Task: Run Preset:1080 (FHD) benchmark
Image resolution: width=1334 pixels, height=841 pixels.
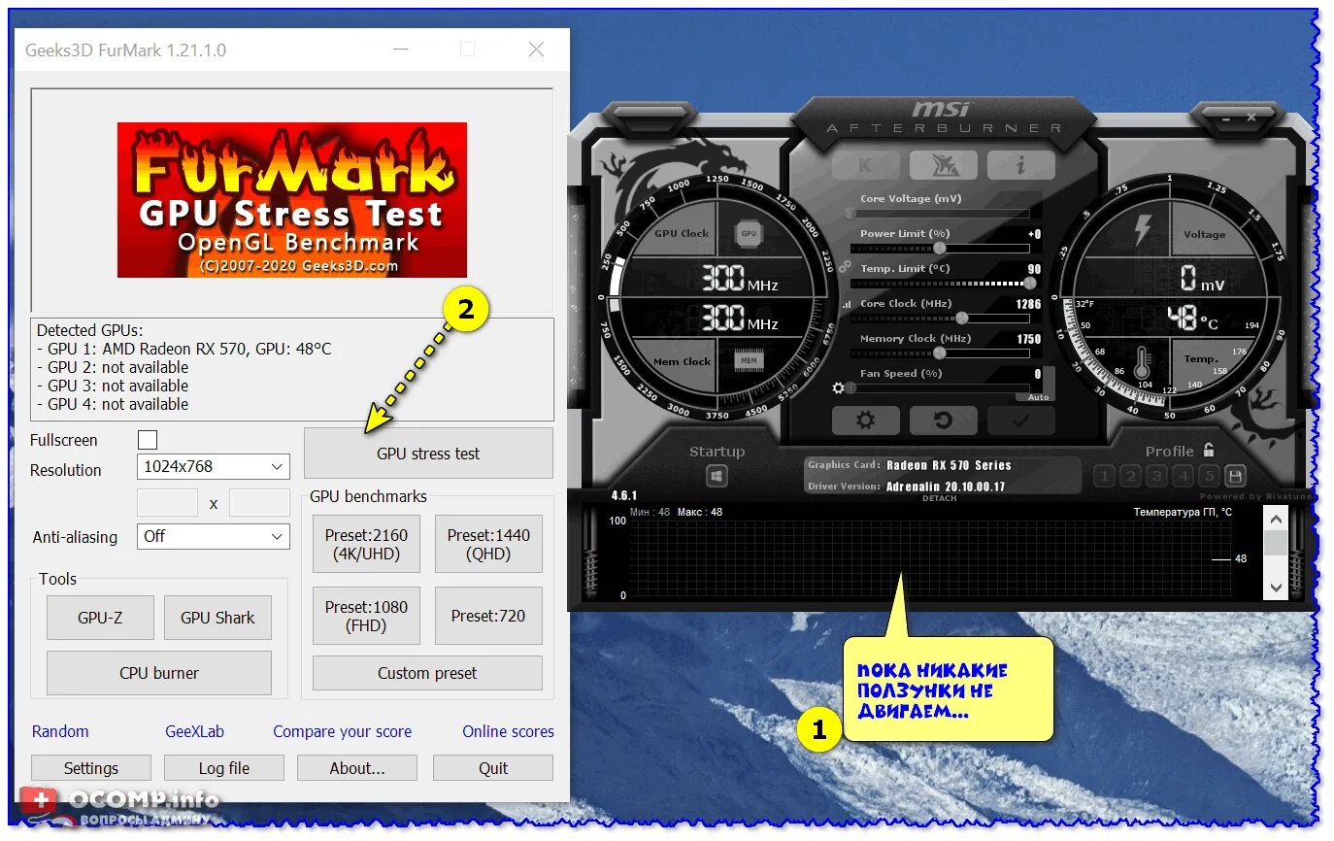Action: coord(366,616)
